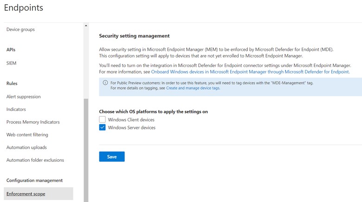
Task: Select SIEM under APIs
Action: (11, 63)
